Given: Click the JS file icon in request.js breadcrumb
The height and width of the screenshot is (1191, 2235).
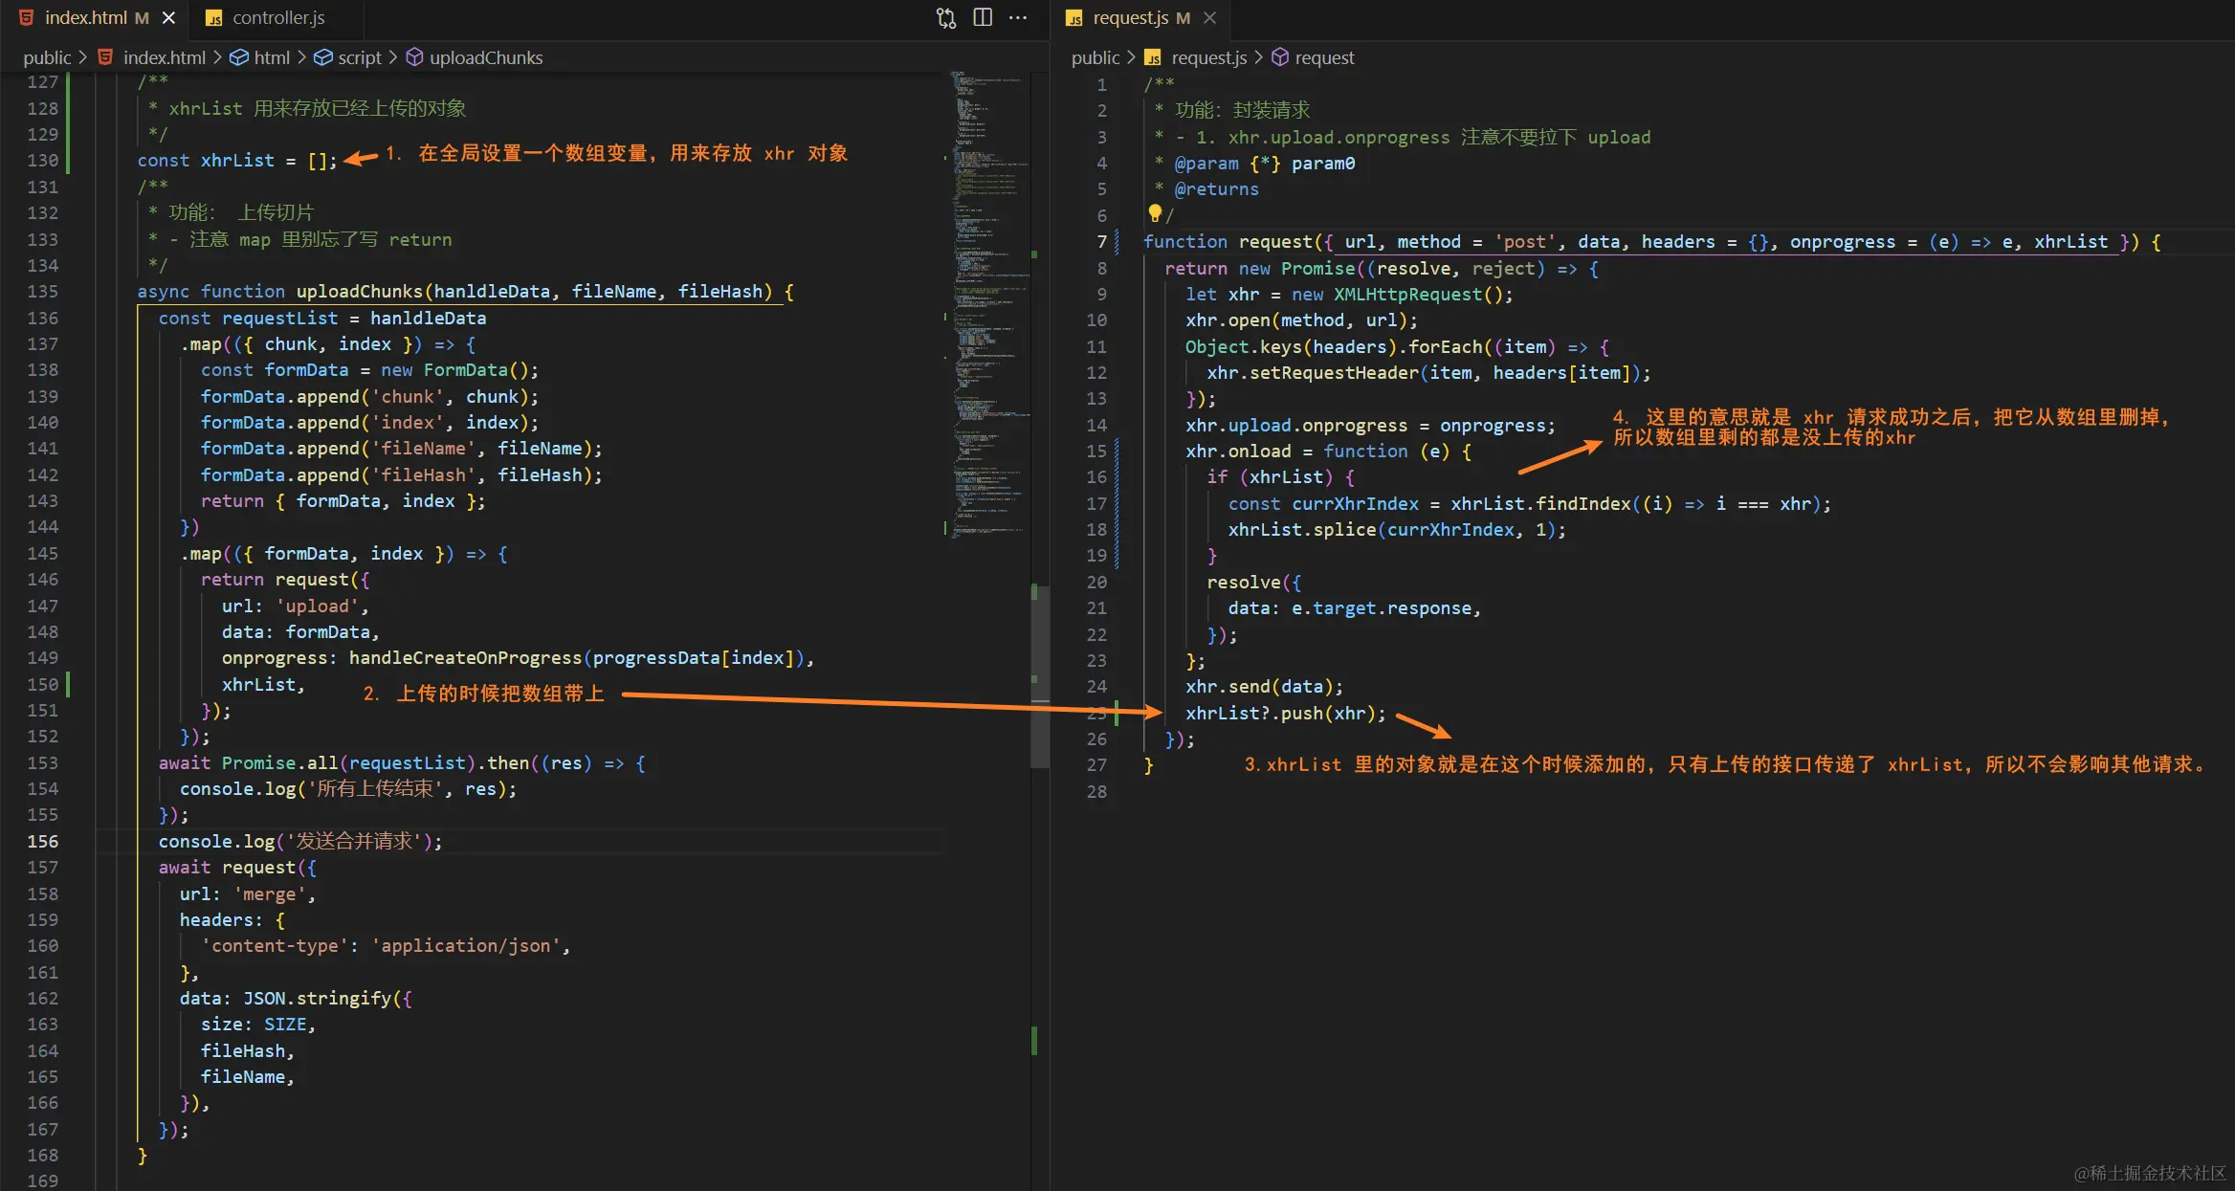Looking at the screenshot, I should pos(1153,57).
